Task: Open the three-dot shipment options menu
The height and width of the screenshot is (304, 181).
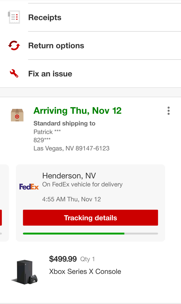Action: (x=169, y=111)
